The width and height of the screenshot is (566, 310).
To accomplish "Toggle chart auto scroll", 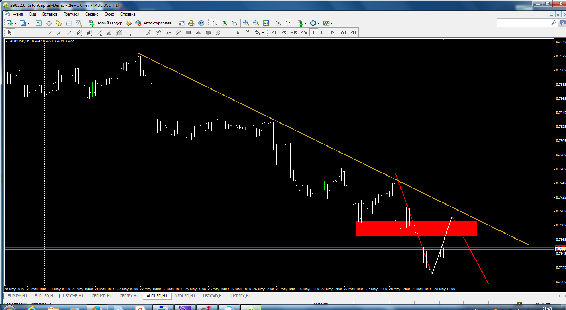I will pos(278,23).
